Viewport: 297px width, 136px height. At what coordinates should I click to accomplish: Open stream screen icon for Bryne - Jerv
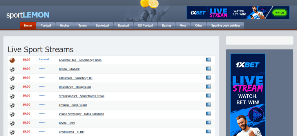click(x=209, y=122)
